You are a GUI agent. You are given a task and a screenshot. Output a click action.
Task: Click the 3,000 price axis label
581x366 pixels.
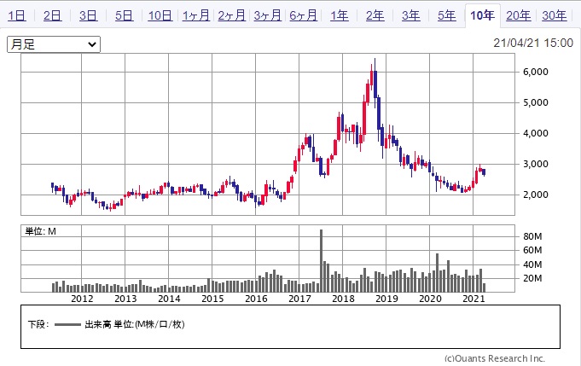pos(536,164)
